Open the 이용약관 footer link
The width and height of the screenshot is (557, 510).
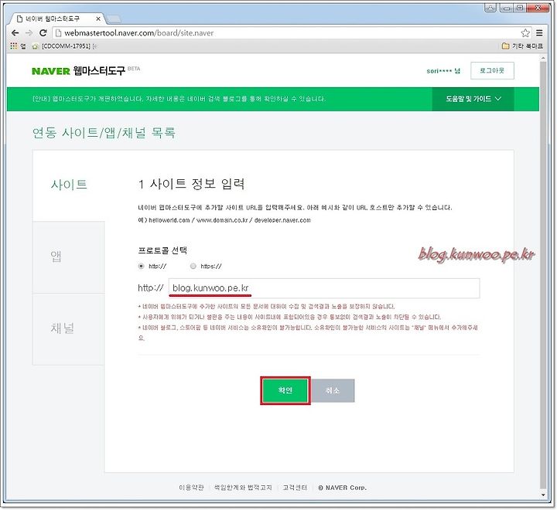(191, 488)
